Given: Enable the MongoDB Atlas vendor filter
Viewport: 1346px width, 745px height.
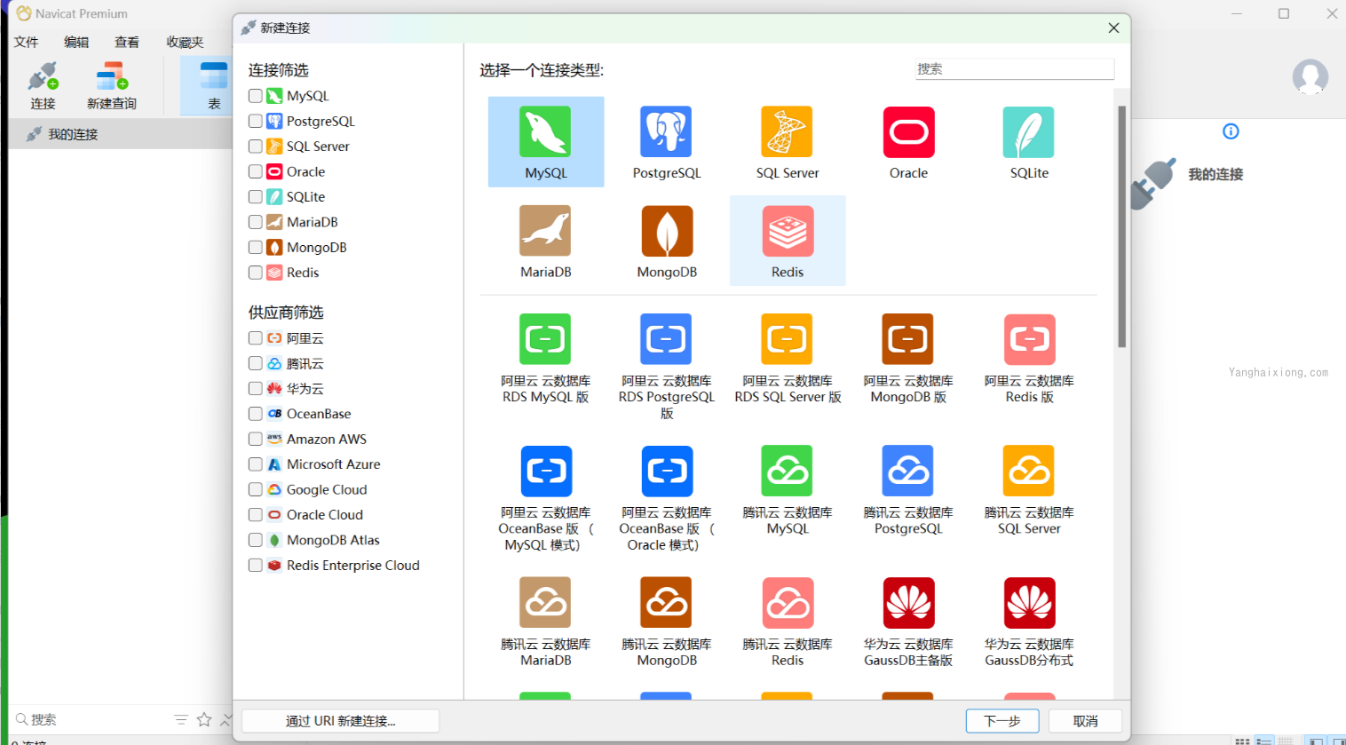Looking at the screenshot, I should pos(256,540).
